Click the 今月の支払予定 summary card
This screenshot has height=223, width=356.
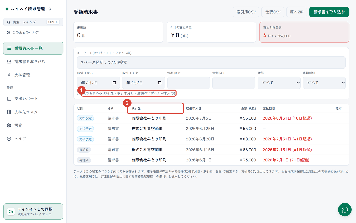(211, 32)
